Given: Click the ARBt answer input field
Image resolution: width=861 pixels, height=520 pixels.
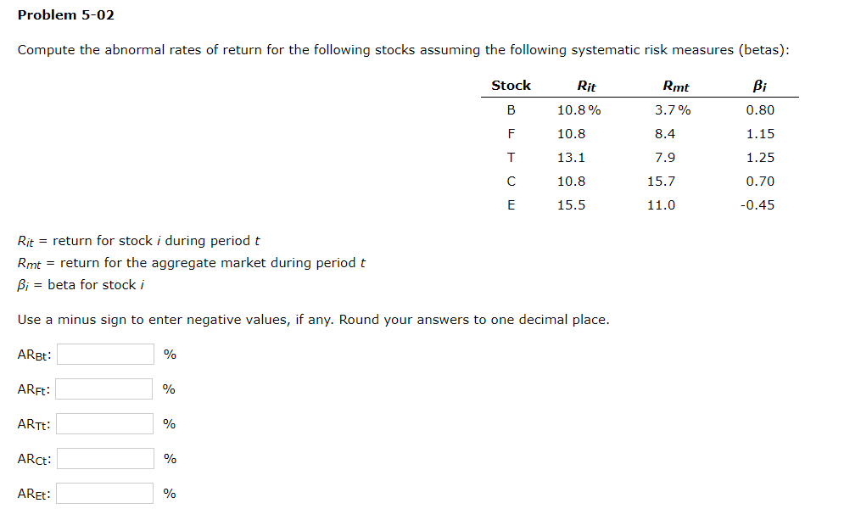Looking at the screenshot, I should click(x=104, y=354).
